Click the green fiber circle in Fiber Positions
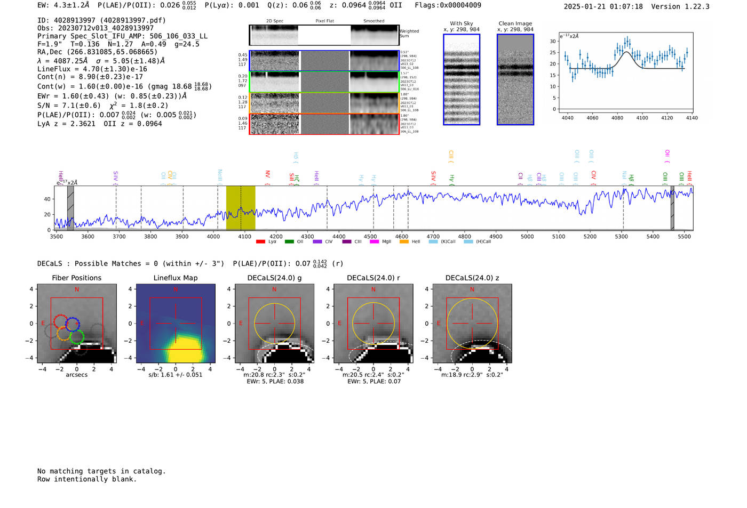 click(x=77, y=337)
